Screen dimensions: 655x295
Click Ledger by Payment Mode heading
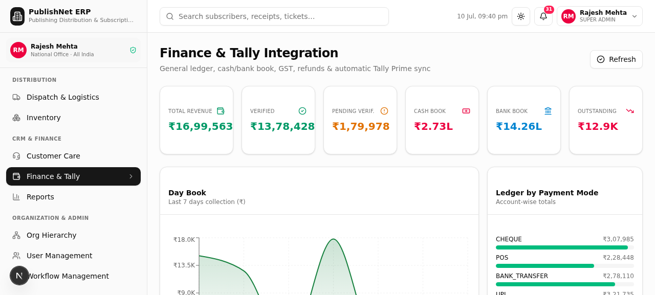tap(547, 193)
